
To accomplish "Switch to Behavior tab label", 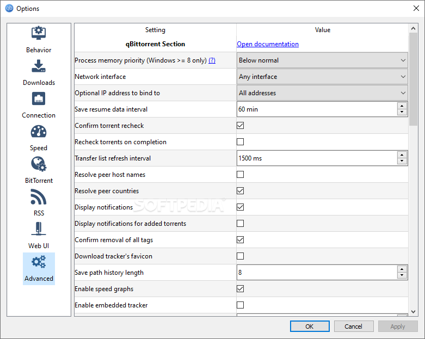I will click(39, 50).
